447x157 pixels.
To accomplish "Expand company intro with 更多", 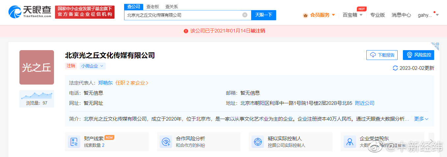I will pyautogui.click(x=421, y=119).
